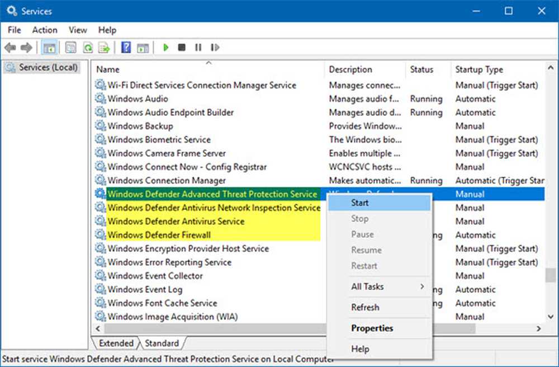Screen dimensions: 559x367
Task: Open the File menu
Action: click(x=15, y=30)
